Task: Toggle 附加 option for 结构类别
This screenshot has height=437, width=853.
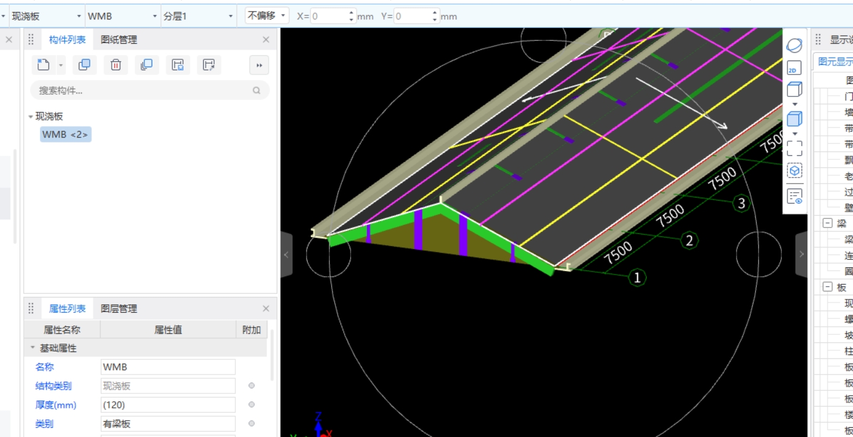Action: pos(251,386)
